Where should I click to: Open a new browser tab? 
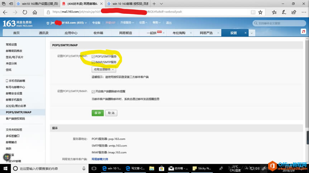pyautogui.click(x=154, y=4)
